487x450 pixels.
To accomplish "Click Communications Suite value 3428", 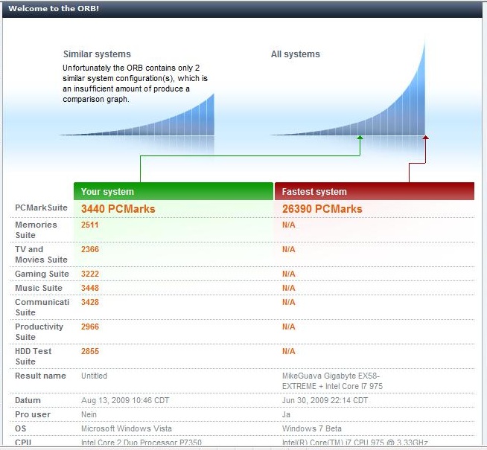I will 90,302.
